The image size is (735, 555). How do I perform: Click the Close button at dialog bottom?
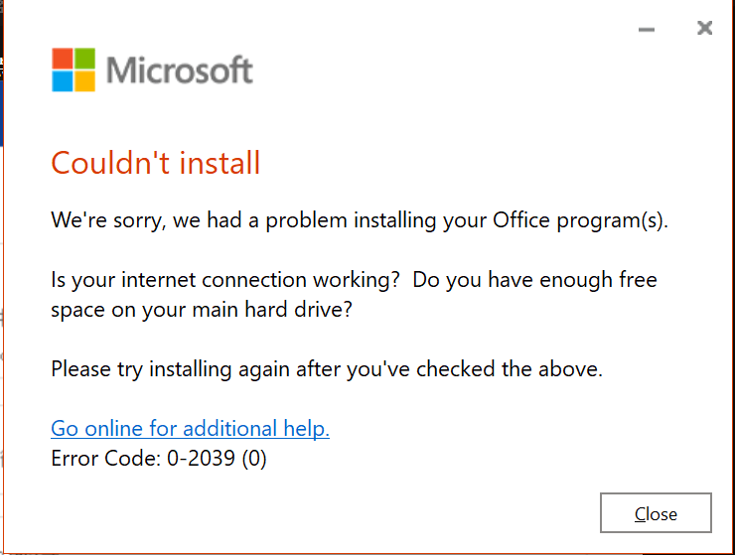point(656,513)
